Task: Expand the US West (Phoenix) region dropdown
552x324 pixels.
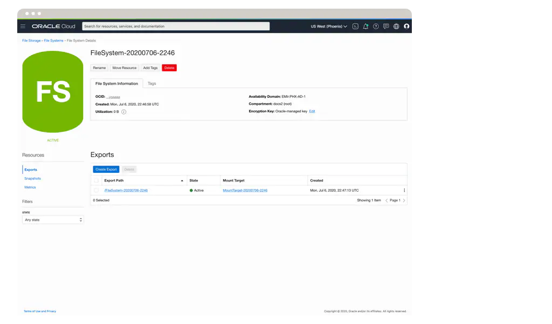Action: point(329,26)
